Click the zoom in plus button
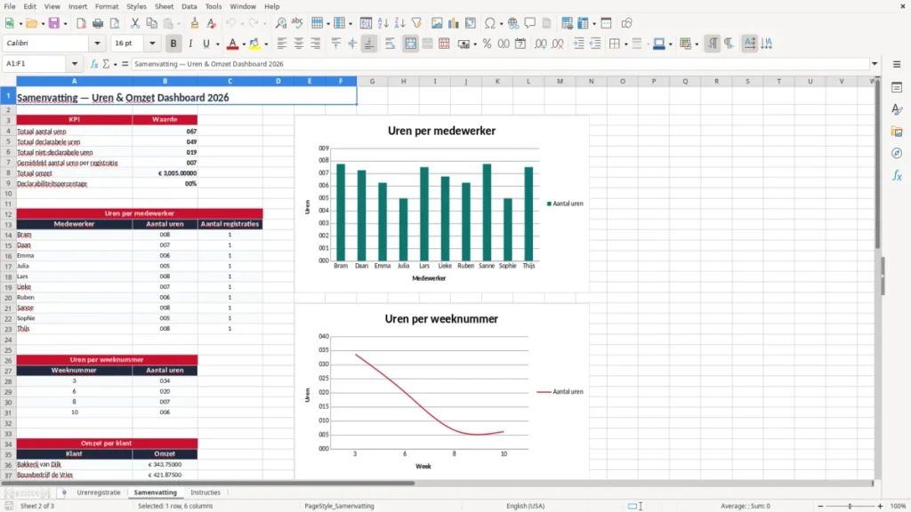 880,506
